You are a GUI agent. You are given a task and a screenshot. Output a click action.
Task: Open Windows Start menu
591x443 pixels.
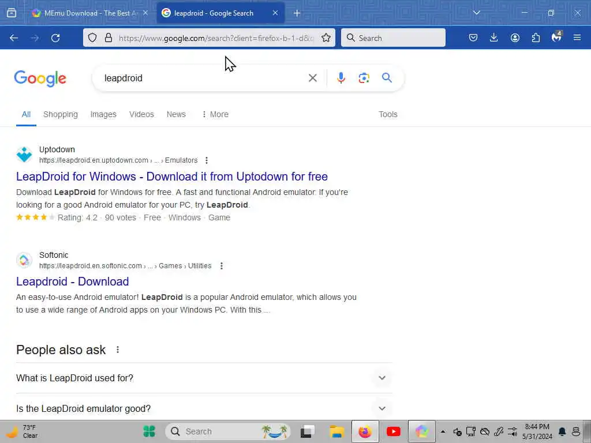tap(149, 431)
